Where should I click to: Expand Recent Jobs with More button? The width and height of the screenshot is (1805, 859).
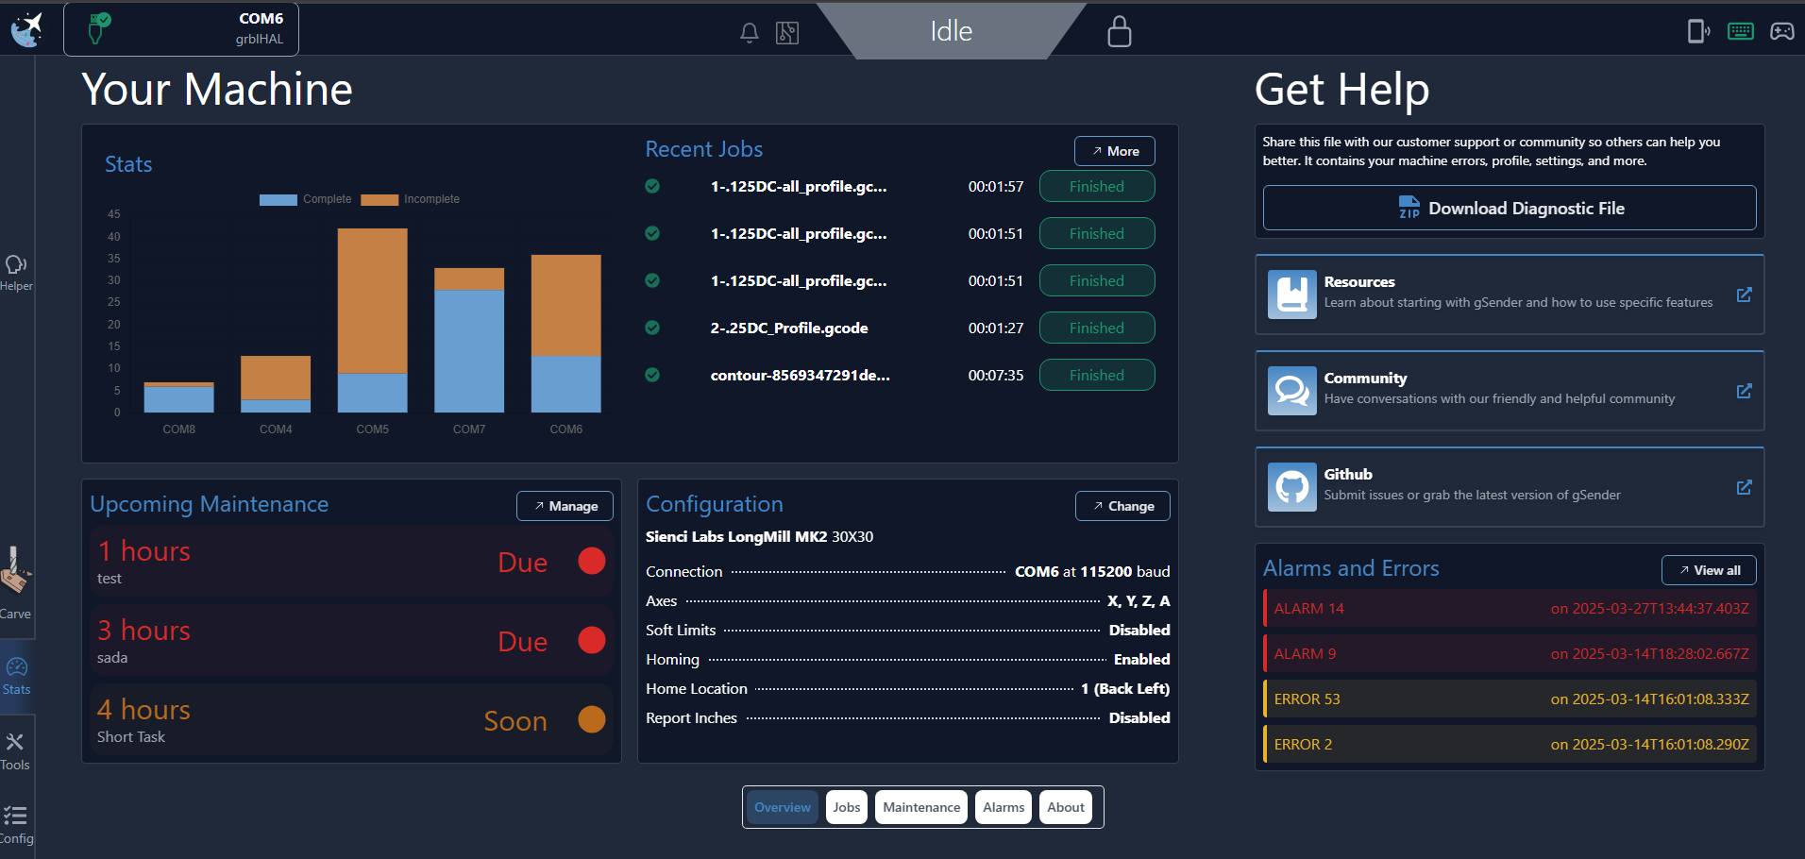[1114, 151]
